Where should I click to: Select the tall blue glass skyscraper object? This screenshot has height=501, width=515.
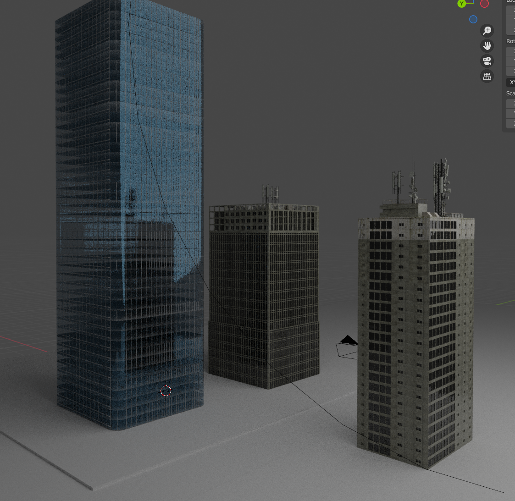pos(129,214)
